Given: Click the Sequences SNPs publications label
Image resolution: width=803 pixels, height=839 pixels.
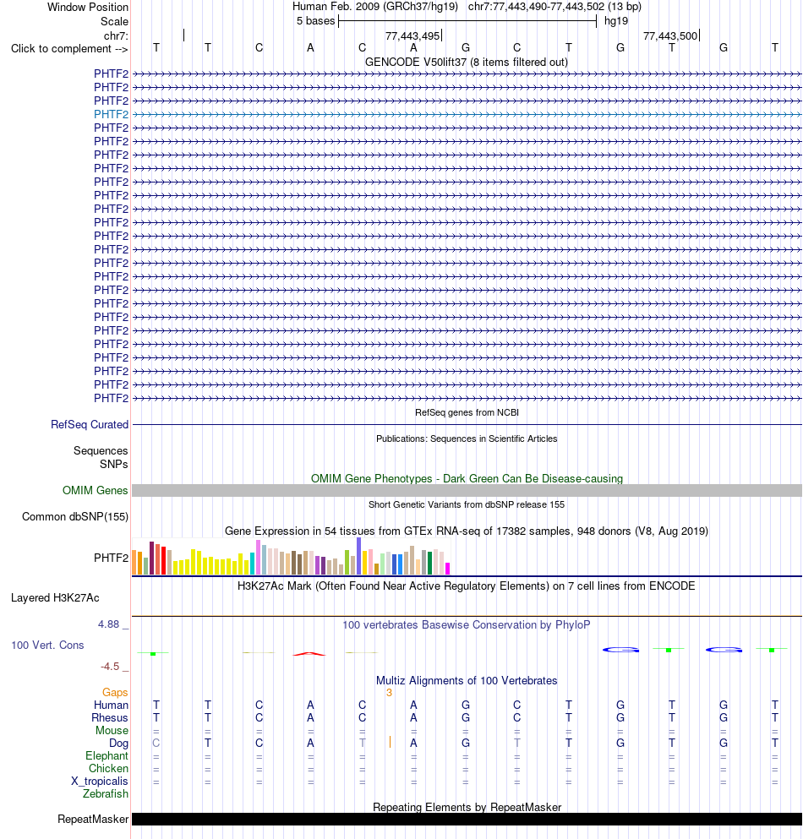Looking at the screenshot, I should [x=101, y=457].
